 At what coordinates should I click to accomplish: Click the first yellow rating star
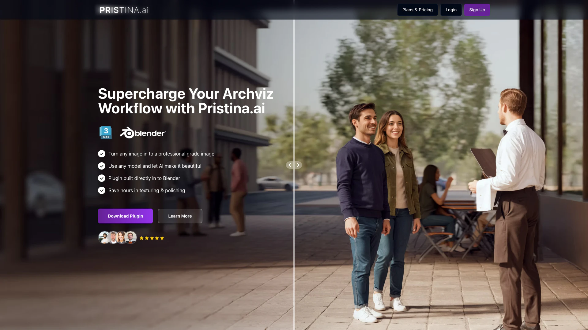pos(141,238)
